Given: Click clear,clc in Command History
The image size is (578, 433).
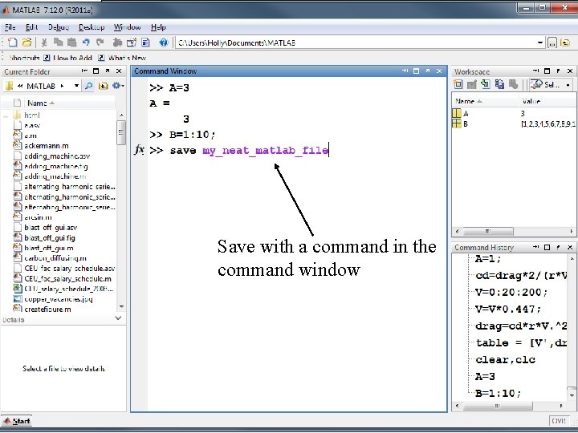Looking at the screenshot, I should point(505,360).
